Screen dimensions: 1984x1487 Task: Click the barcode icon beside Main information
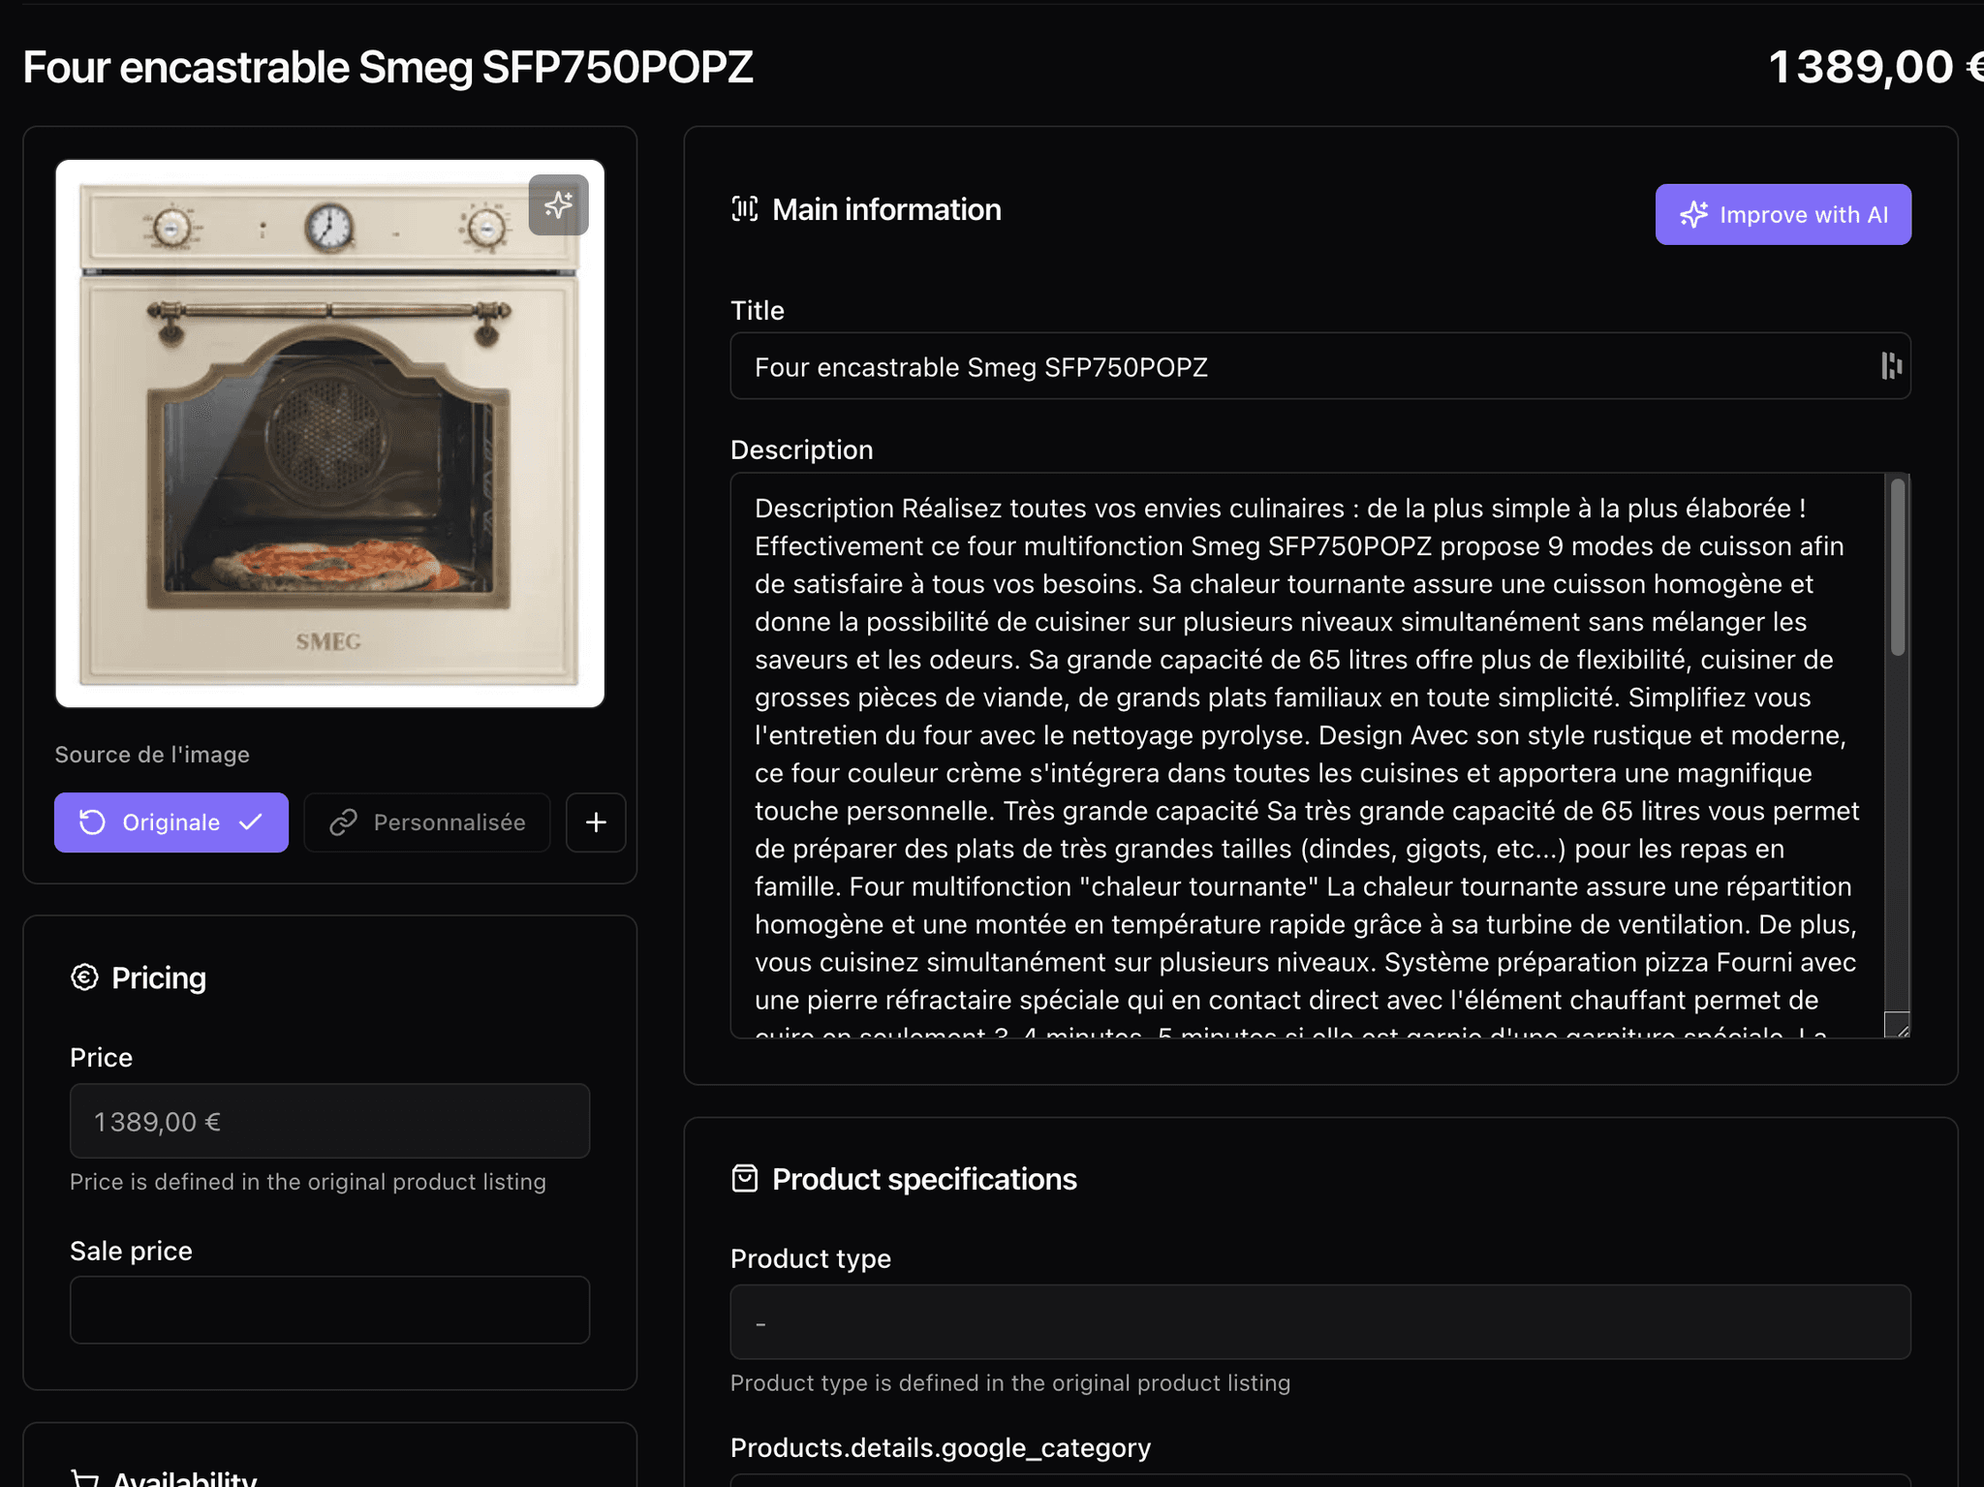pyautogui.click(x=745, y=209)
